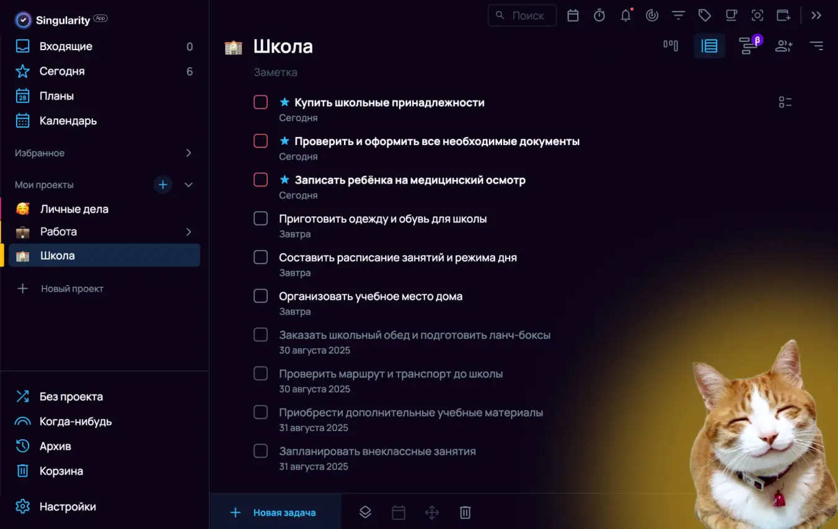The image size is (838, 529).
Task: Open the project sort options icon
Action: point(817,46)
